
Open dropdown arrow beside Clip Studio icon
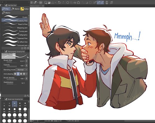coord(38,2)
